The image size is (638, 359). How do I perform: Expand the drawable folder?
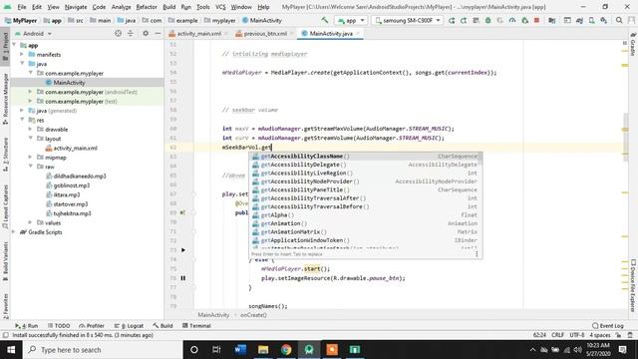click(30, 129)
